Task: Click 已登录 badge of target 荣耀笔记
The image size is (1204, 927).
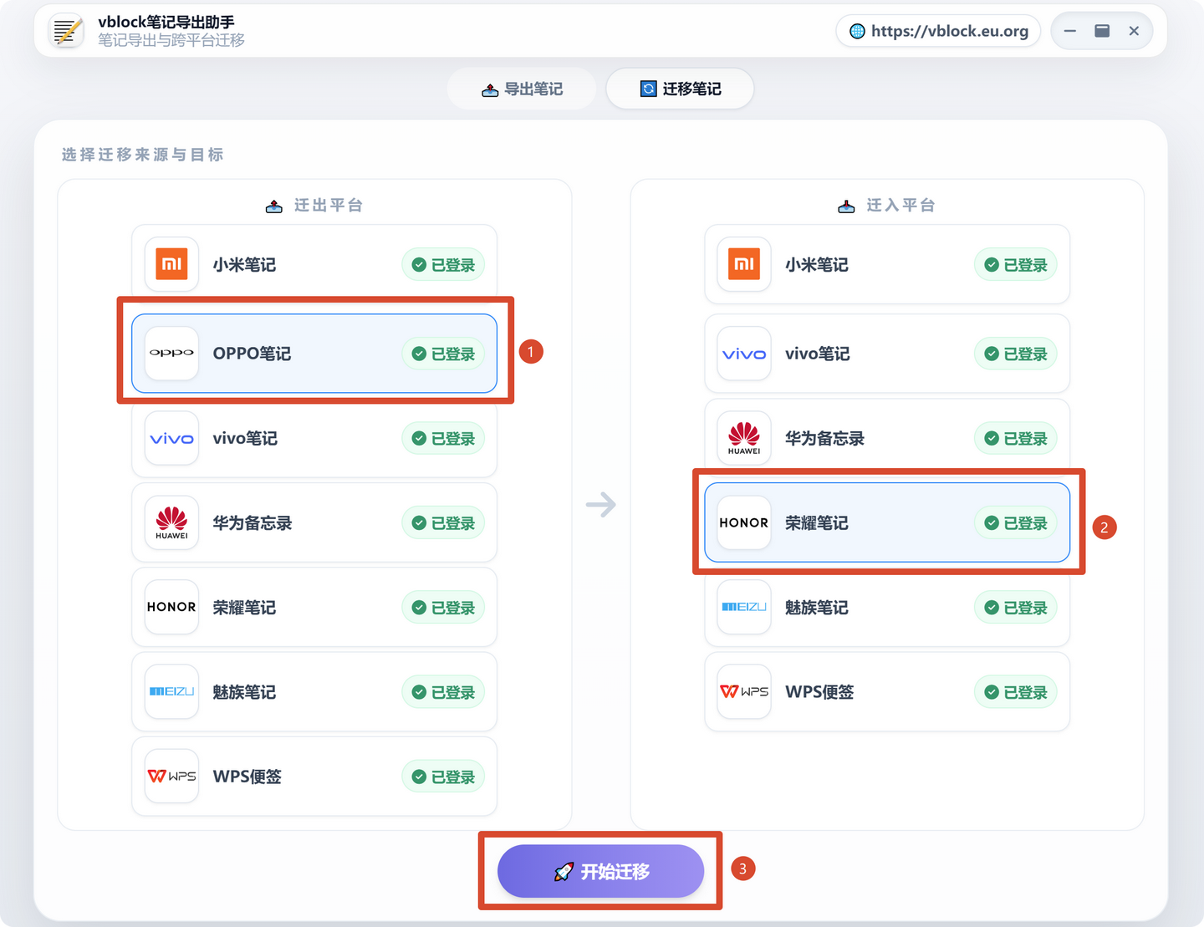Action: (x=1016, y=523)
